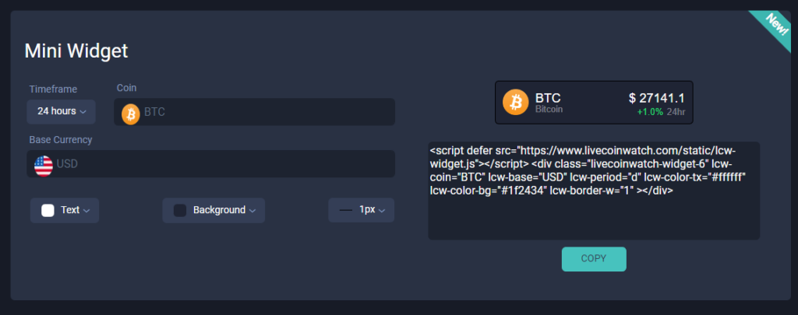The width and height of the screenshot is (798, 315).
Task: Click into the USD base currency field
Action: point(210,164)
